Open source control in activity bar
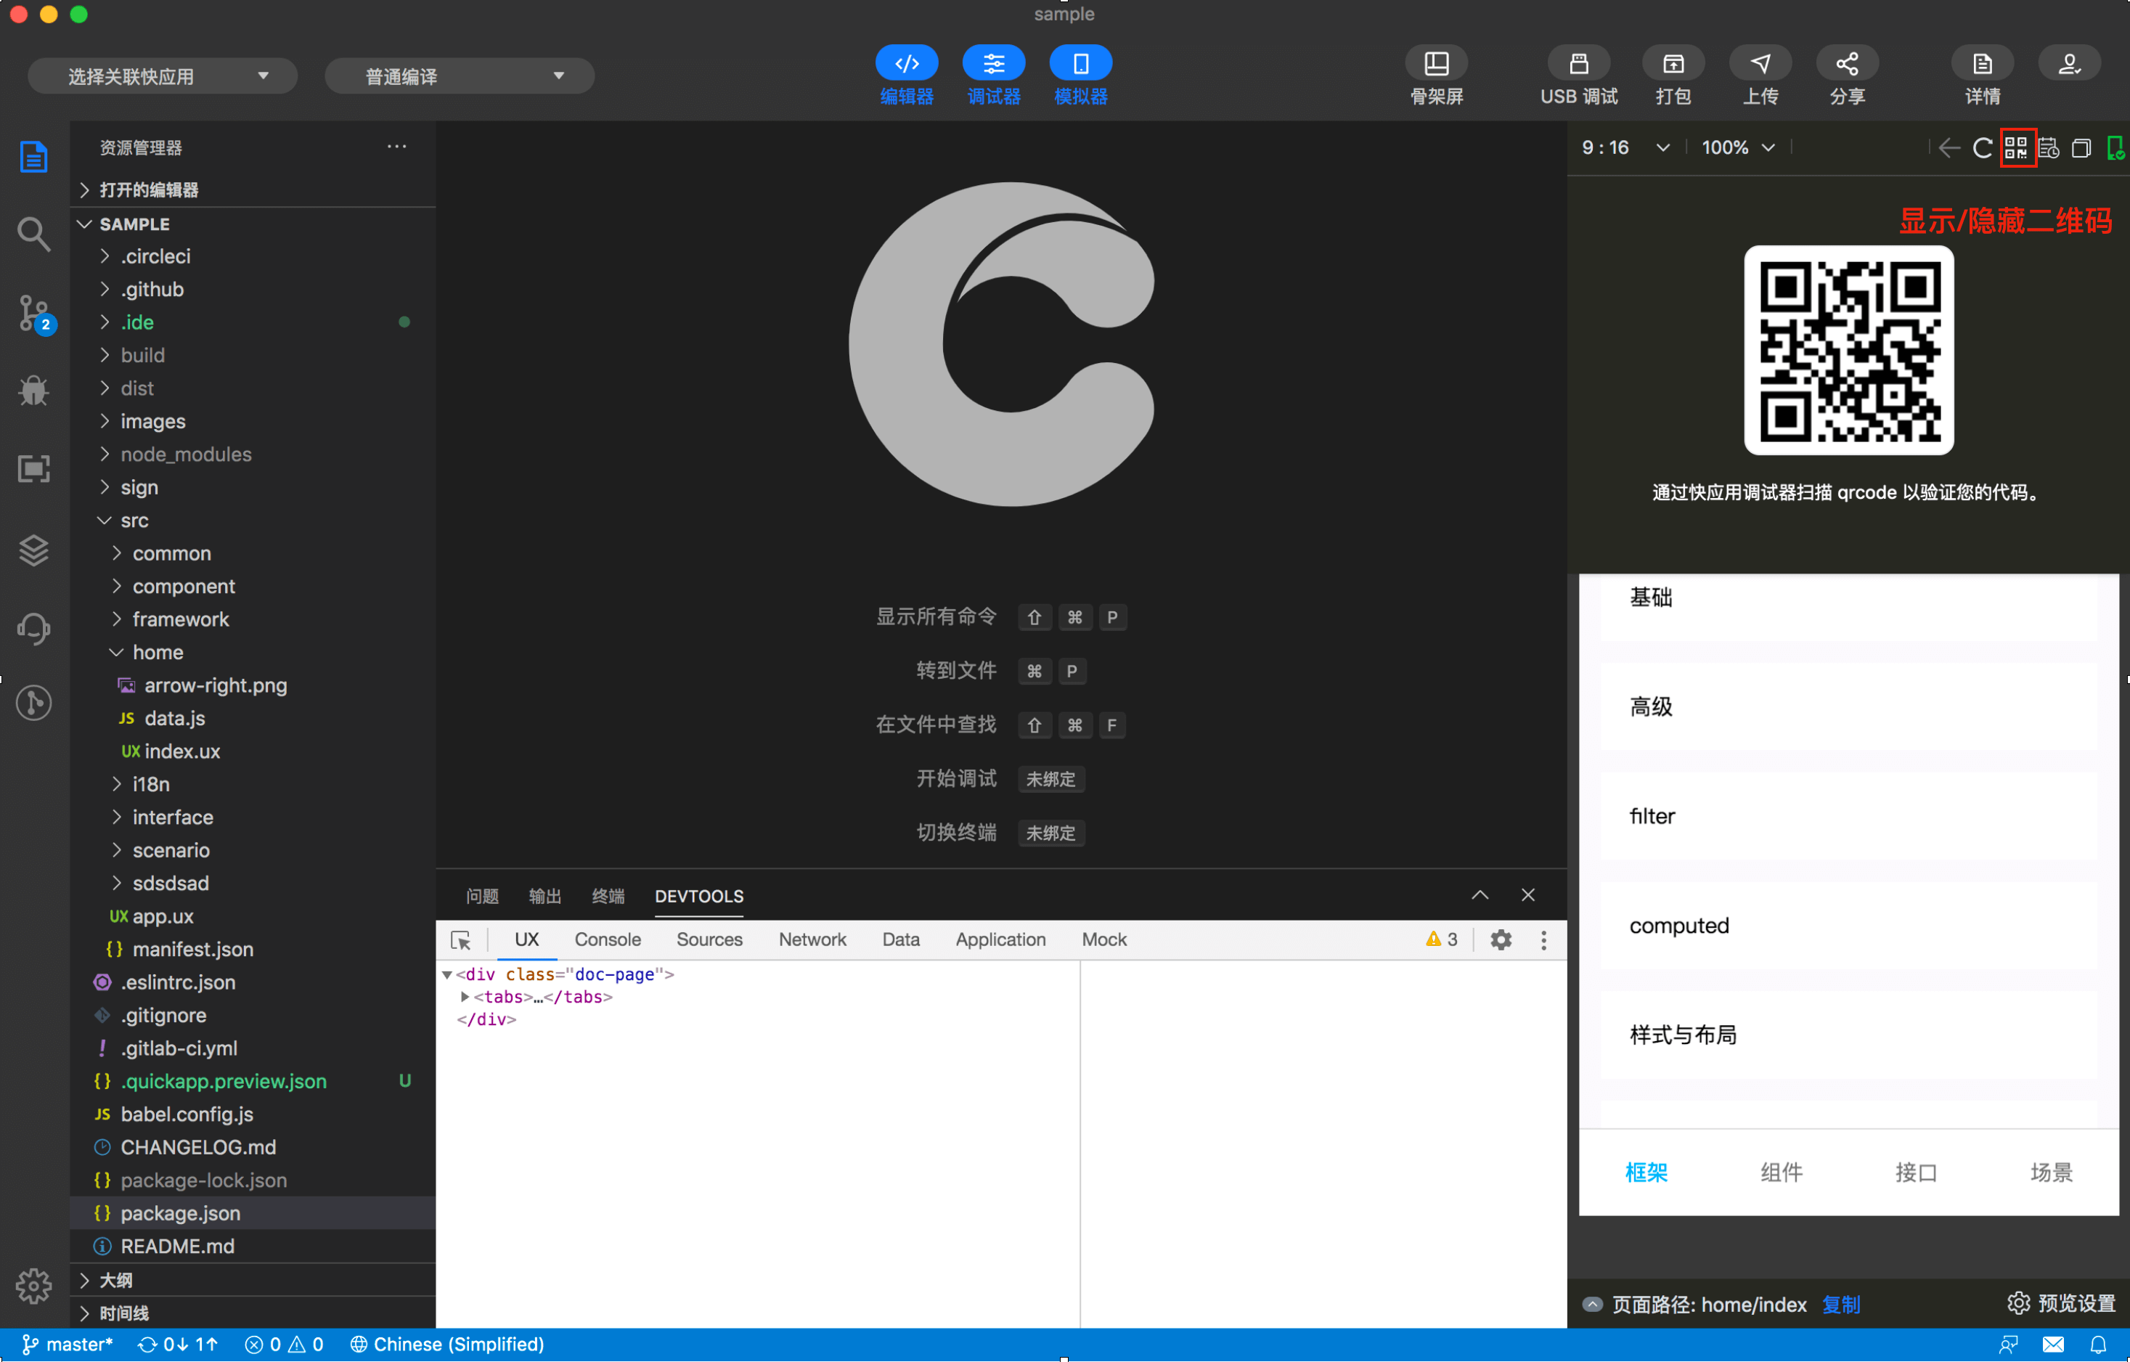Image resolution: width=2130 pixels, height=1362 pixels. [x=33, y=313]
